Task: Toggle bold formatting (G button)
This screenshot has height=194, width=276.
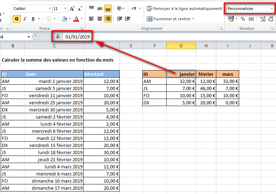Action: pyautogui.click(x=16, y=19)
